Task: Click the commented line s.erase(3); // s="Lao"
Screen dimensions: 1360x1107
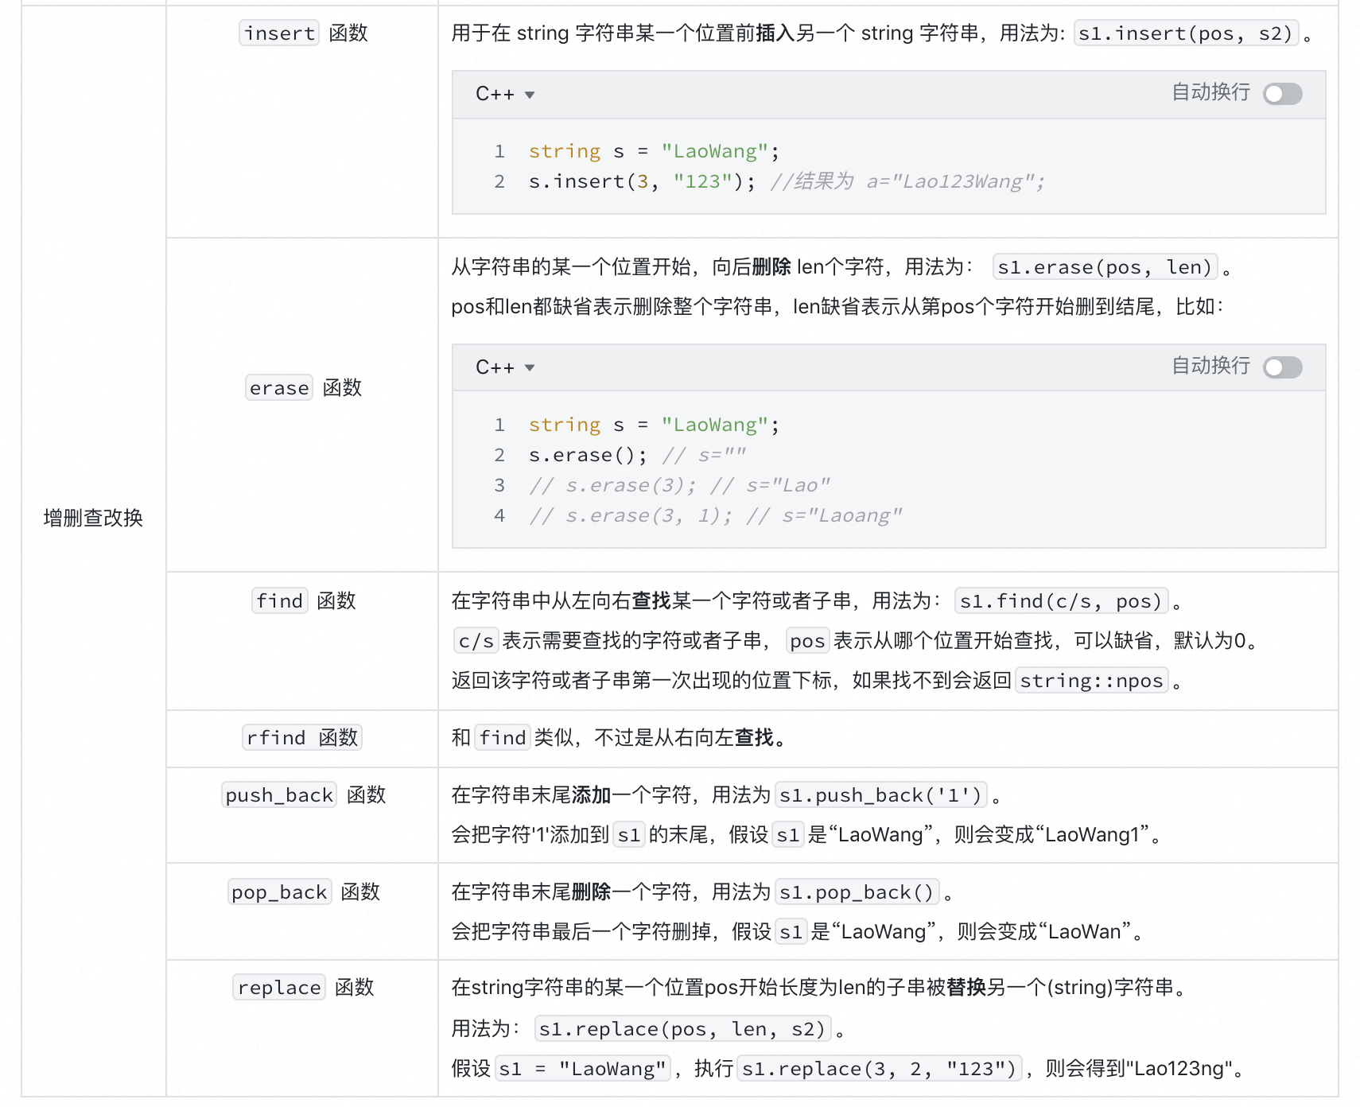Action: coord(680,485)
